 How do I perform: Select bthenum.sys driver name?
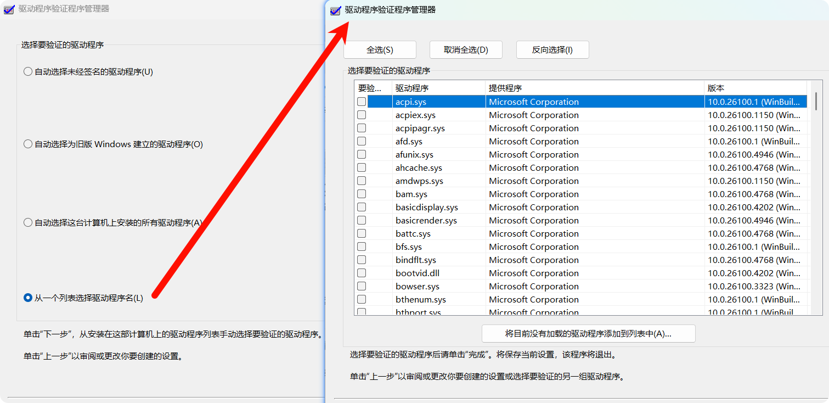(x=421, y=299)
